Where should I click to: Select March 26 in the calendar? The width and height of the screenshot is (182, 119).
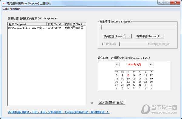[151, 82]
